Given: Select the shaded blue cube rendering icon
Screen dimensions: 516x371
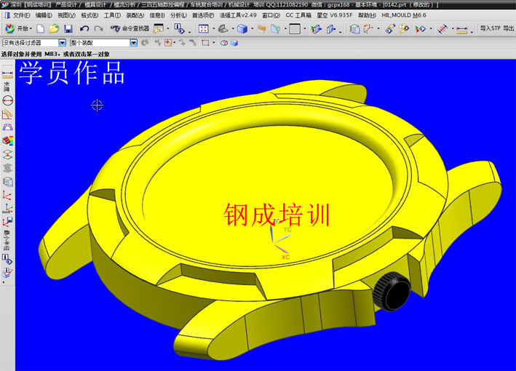Looking at the screenshot, I should click(242, 28).
